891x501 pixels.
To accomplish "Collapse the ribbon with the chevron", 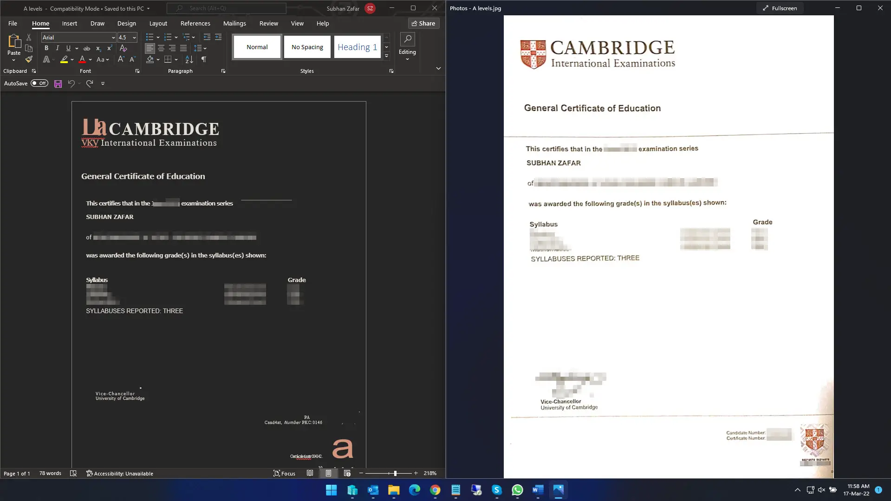I will point(438,69).
